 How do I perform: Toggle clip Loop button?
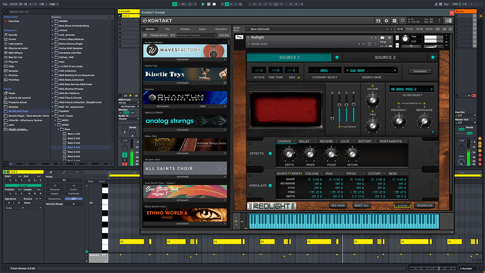[x=23, y=185]
